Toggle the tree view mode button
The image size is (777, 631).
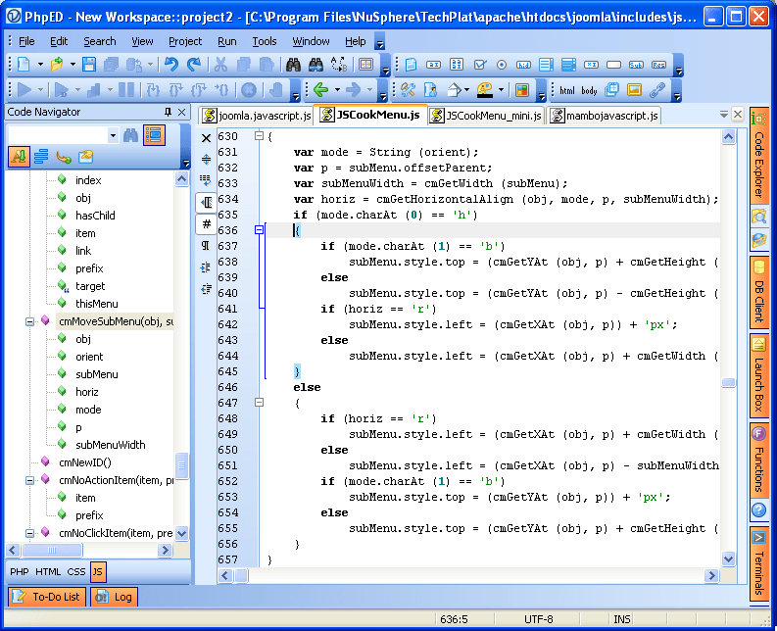pyautogui.click(x=154, y=135)
